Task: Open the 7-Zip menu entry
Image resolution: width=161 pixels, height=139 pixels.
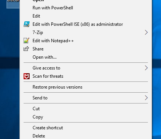Action: 86,33
